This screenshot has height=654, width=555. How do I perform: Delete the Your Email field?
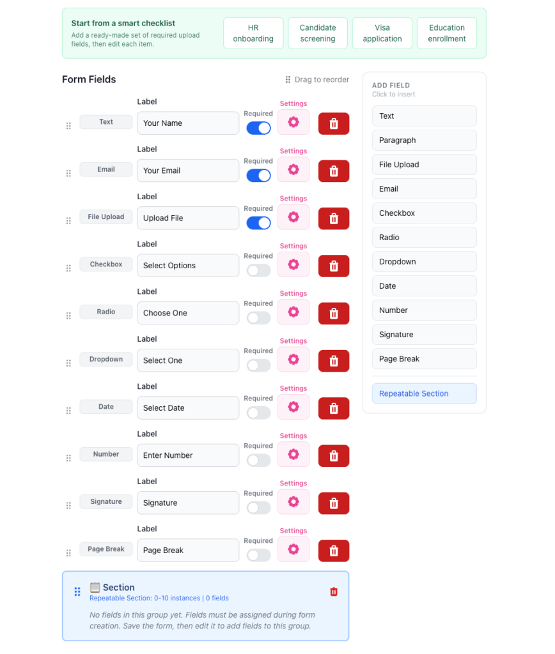(x=333, y=171)
